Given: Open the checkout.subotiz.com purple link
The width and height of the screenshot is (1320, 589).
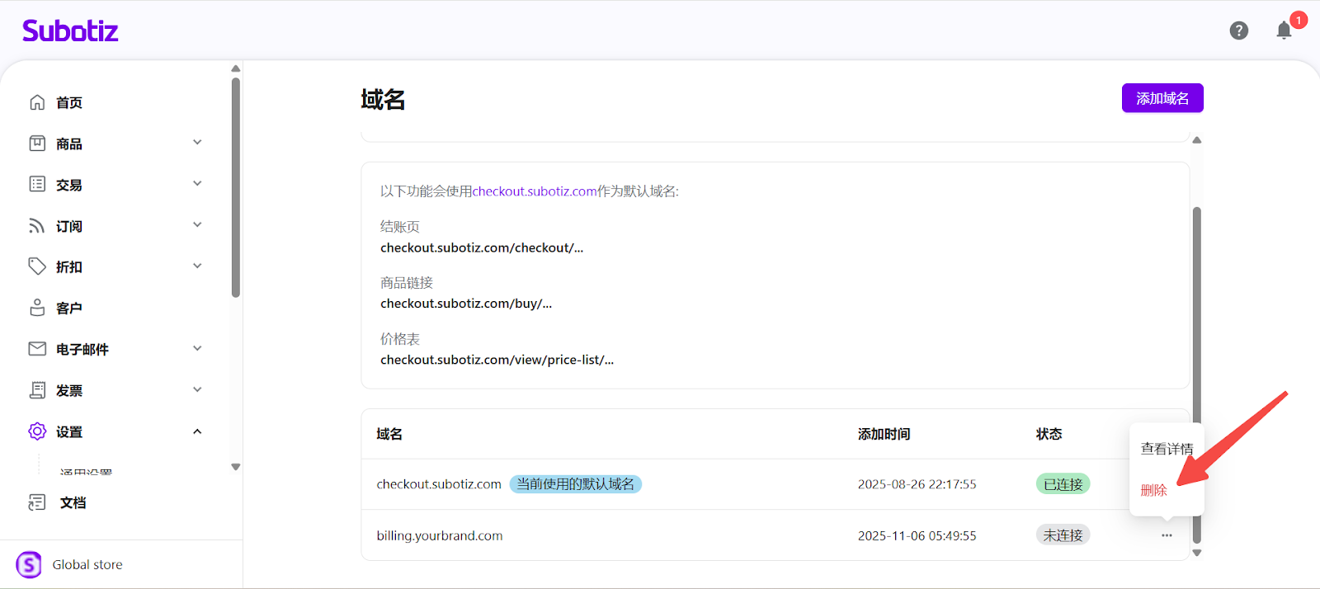Looking at the screenshot, I should pos(534,191).
